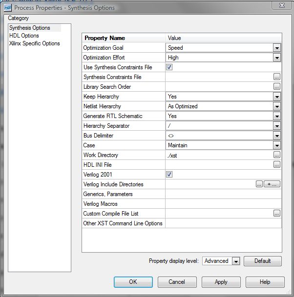The image size is (294, 297).
Task: Select Synthesis Options category
Action: tap(30, 28)
